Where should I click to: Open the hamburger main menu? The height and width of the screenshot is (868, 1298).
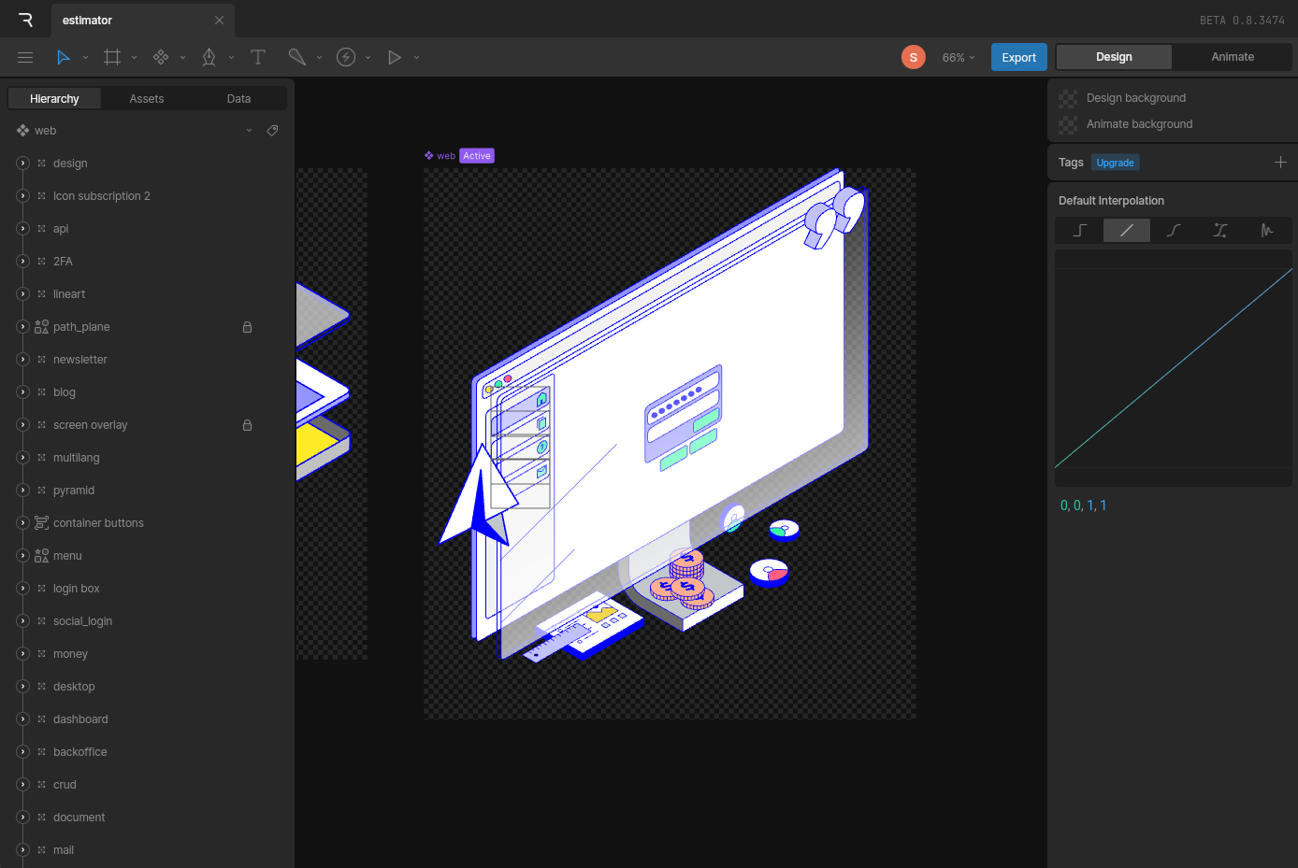[x=25, y=57]
